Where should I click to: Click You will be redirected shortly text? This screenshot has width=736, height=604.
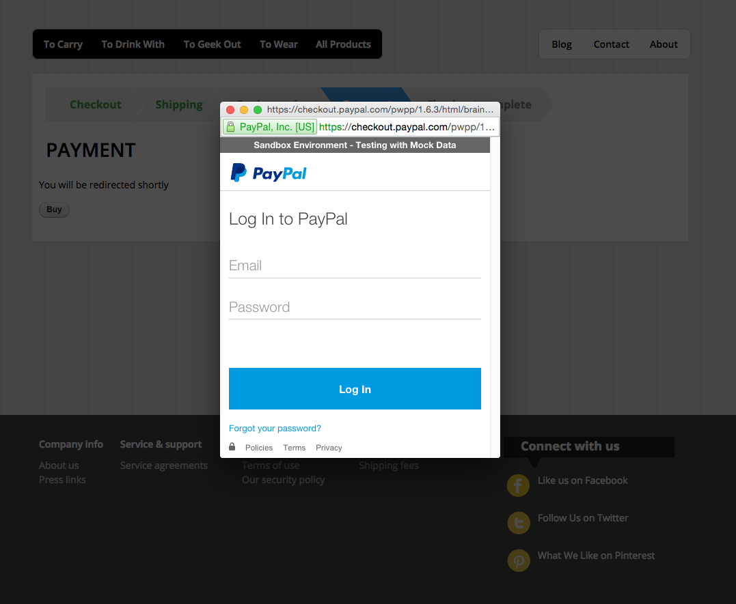[x=104, y=185]
